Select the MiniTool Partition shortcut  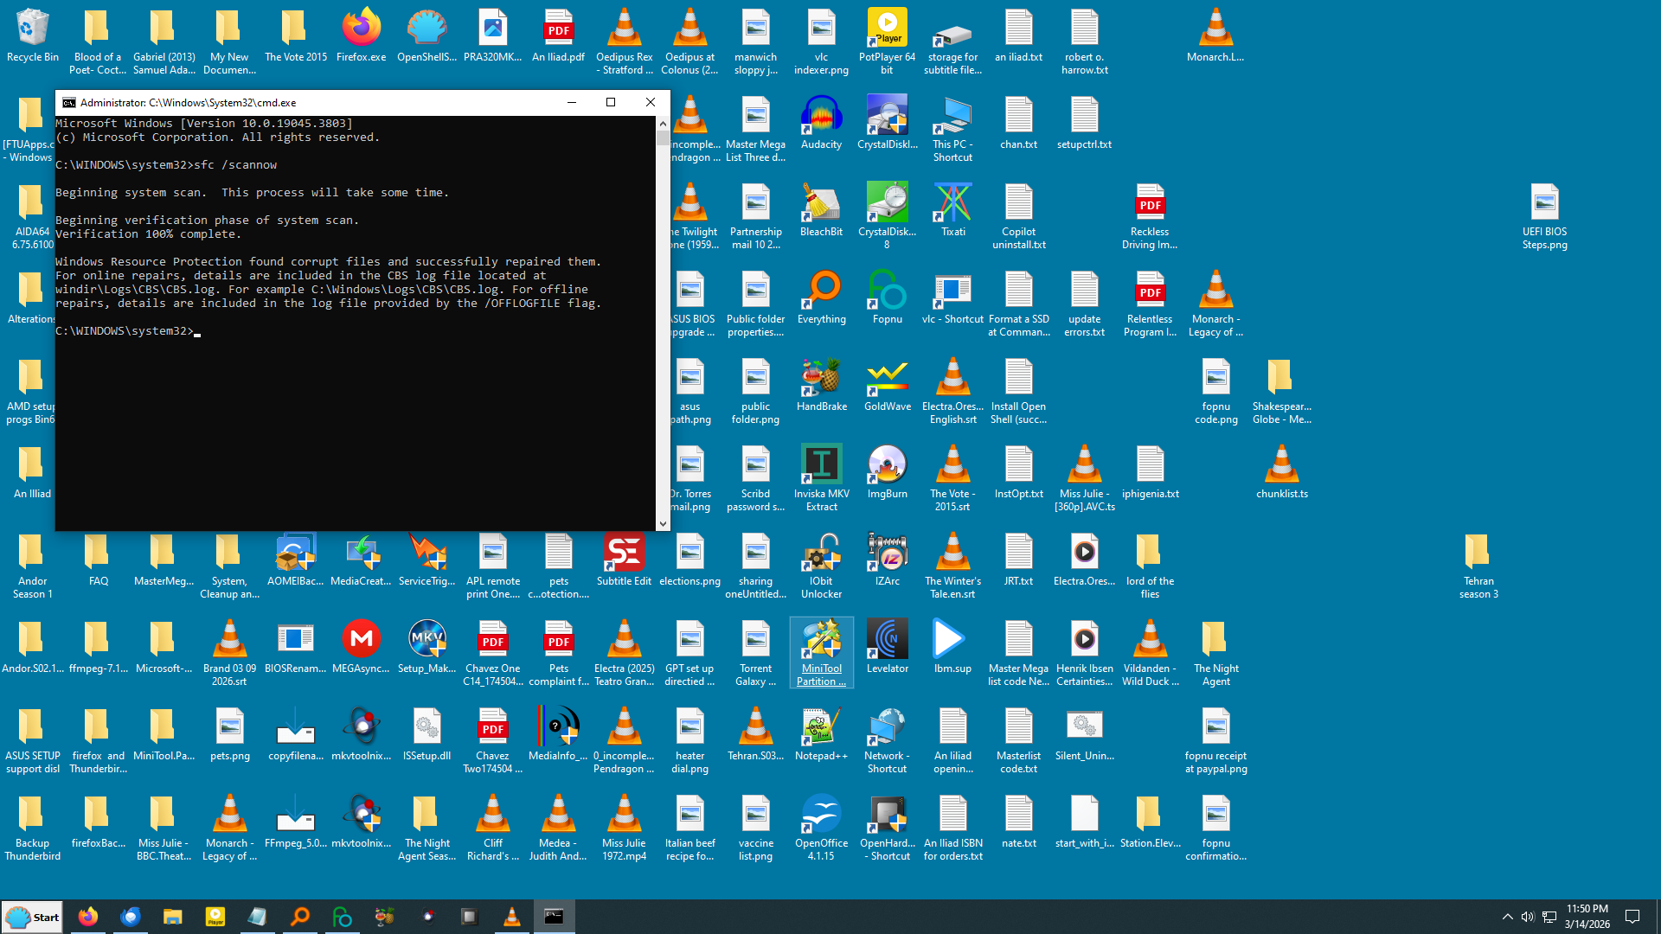click(x=820, y=641)
